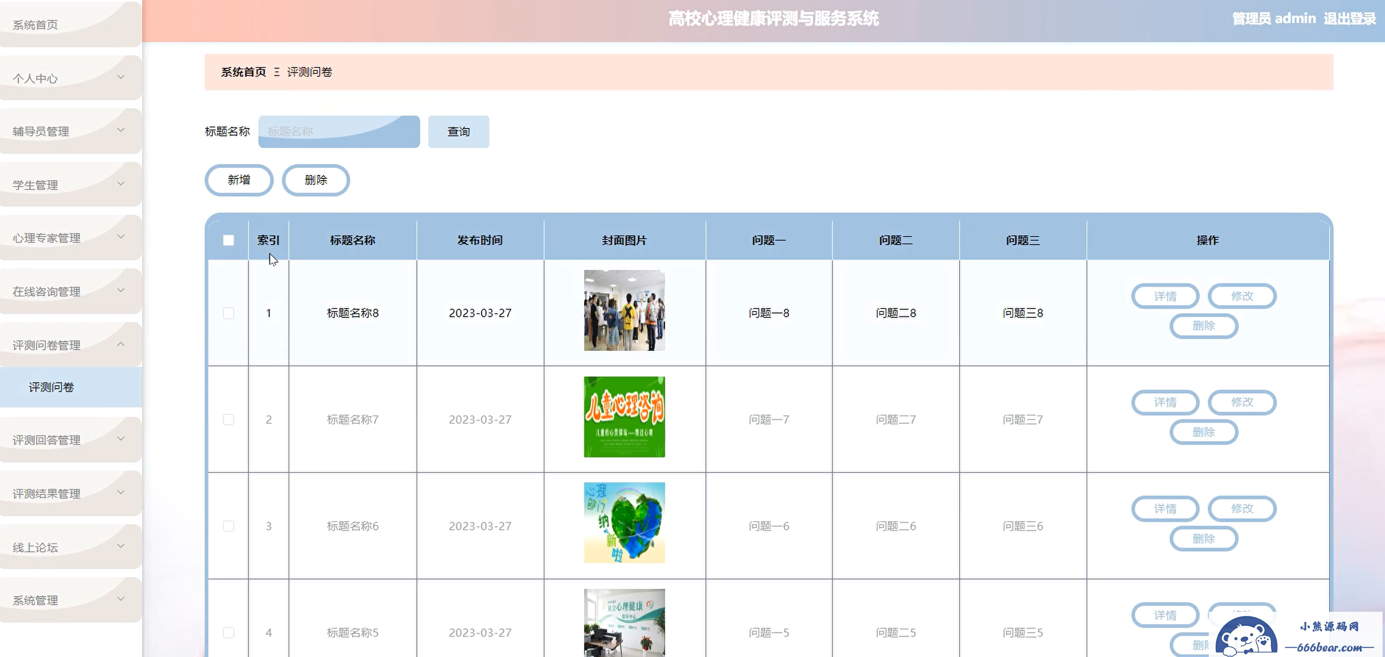
Task: Click the 查询 search button
Action: [458, 131]
